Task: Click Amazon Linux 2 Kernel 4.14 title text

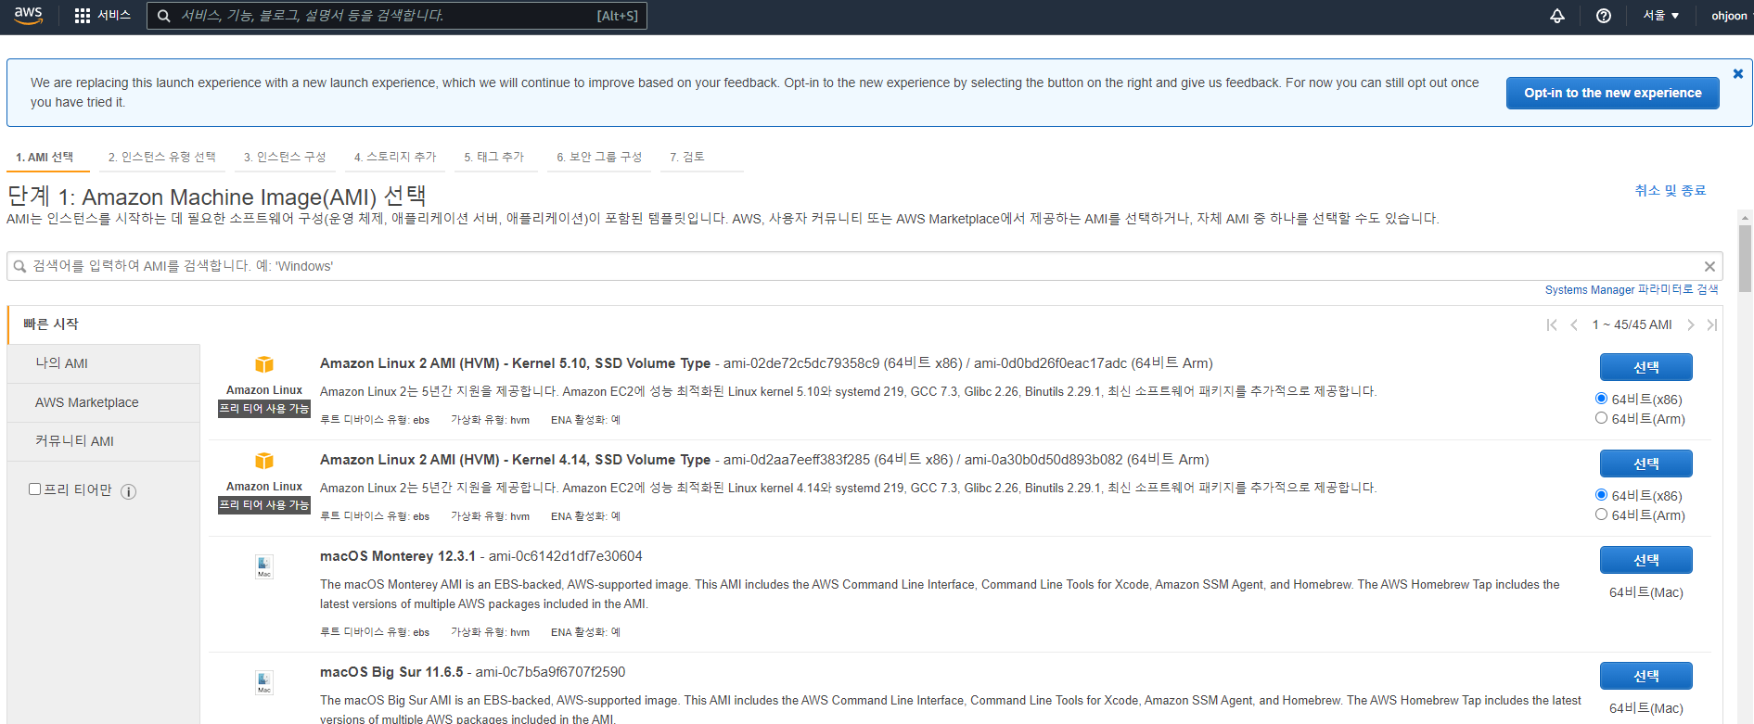Action: (x=515, y=460)
